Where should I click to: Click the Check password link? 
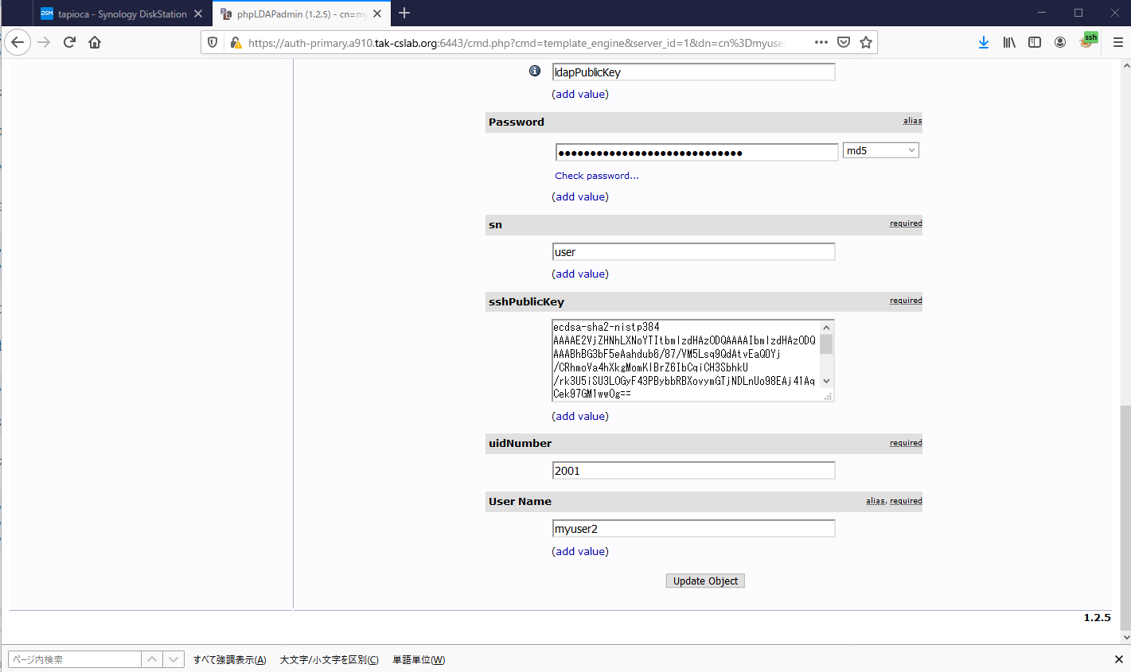tap(596, 176)
